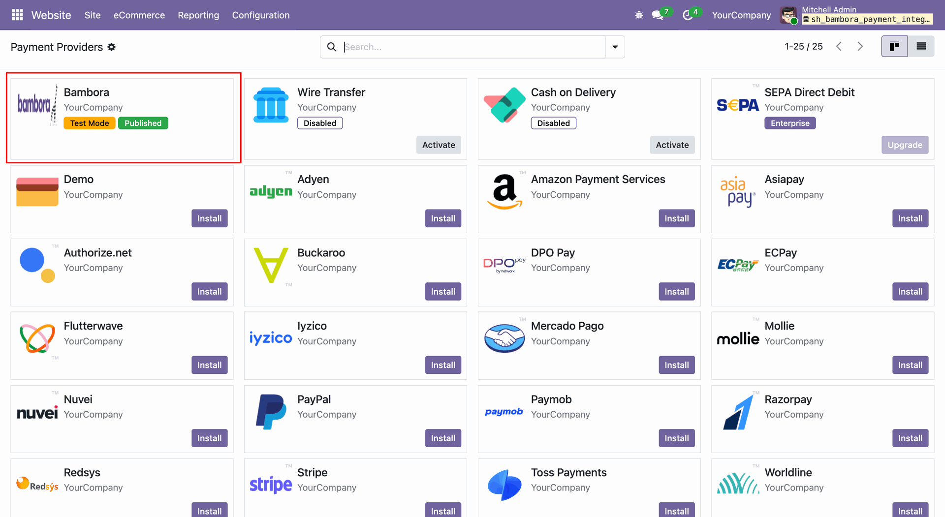Click the Razorpay logo
Image resolution: width=945 pixels, height=517 pixels.
(x=738, y=412)
